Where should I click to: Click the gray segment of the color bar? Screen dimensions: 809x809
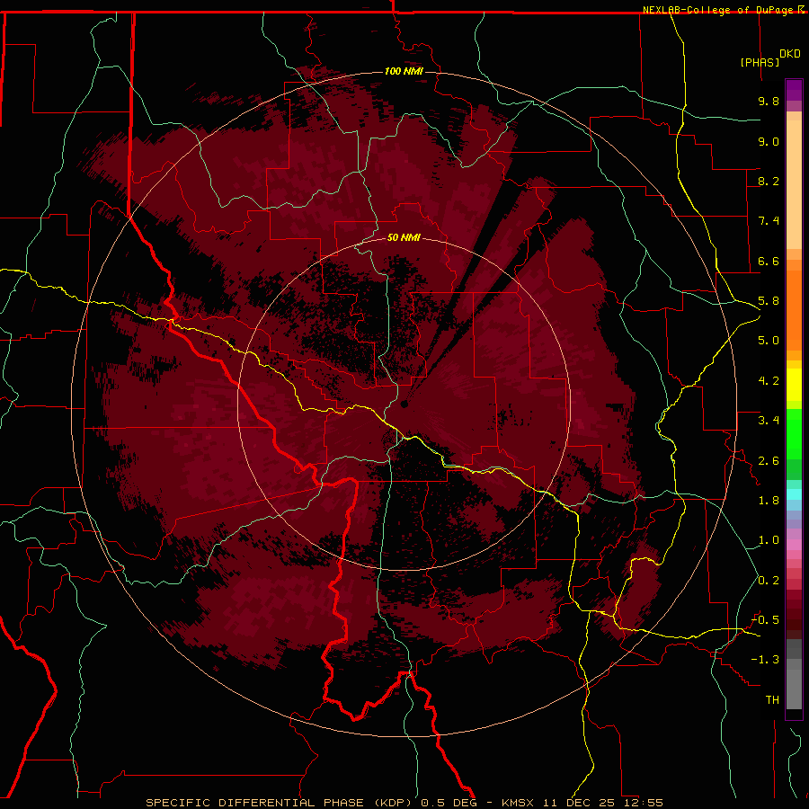[794, 676]
